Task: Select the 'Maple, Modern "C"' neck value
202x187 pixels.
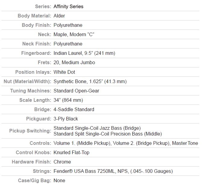Action: click(x=74, y=34)
